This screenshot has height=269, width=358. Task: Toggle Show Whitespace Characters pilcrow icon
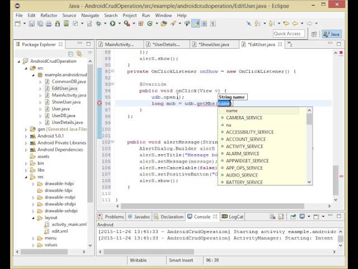(213, 24)
